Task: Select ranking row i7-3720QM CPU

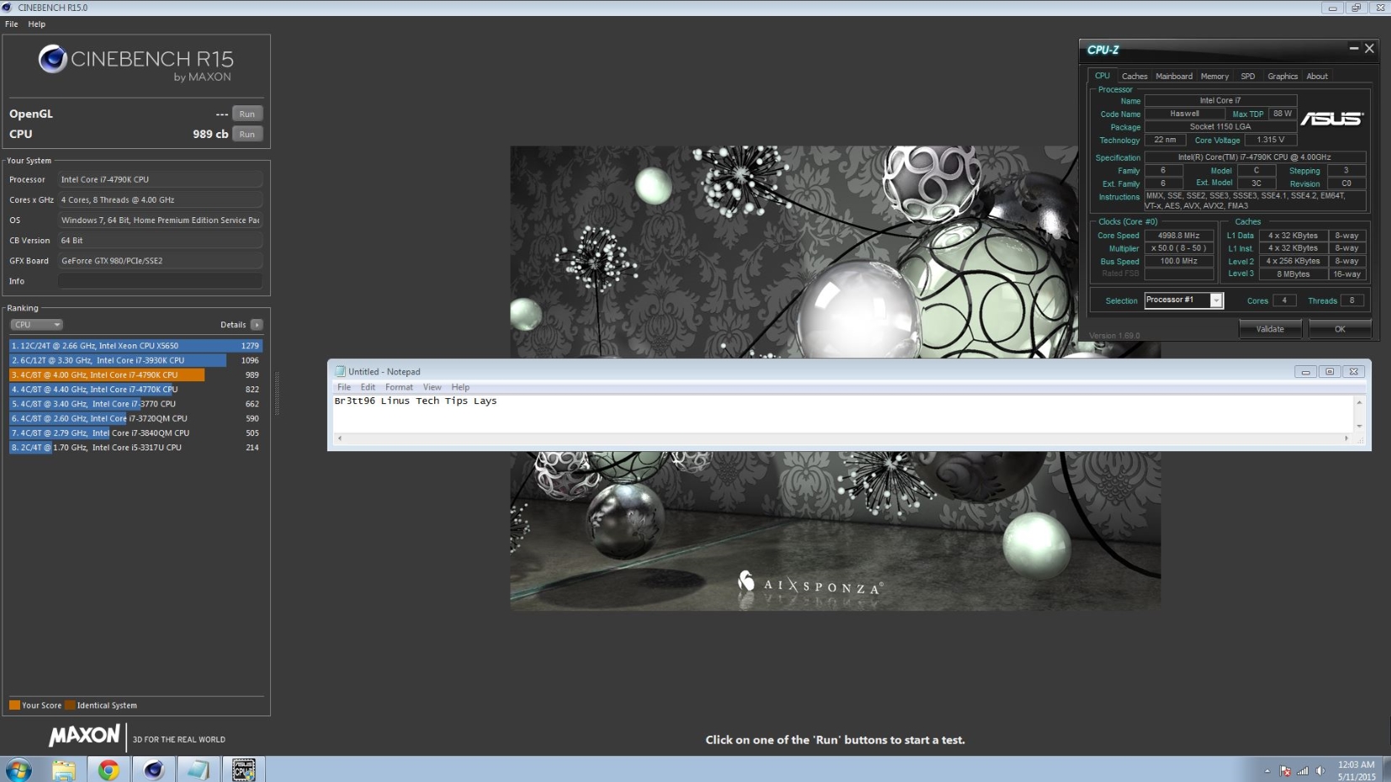Action: point(135,418)
